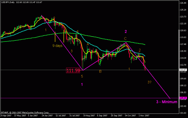Viewport: 188px width, 118px height.
Task: Click the magenta '3 - Minimum' label
Action: pyautogui.click(x=167, y=102)
